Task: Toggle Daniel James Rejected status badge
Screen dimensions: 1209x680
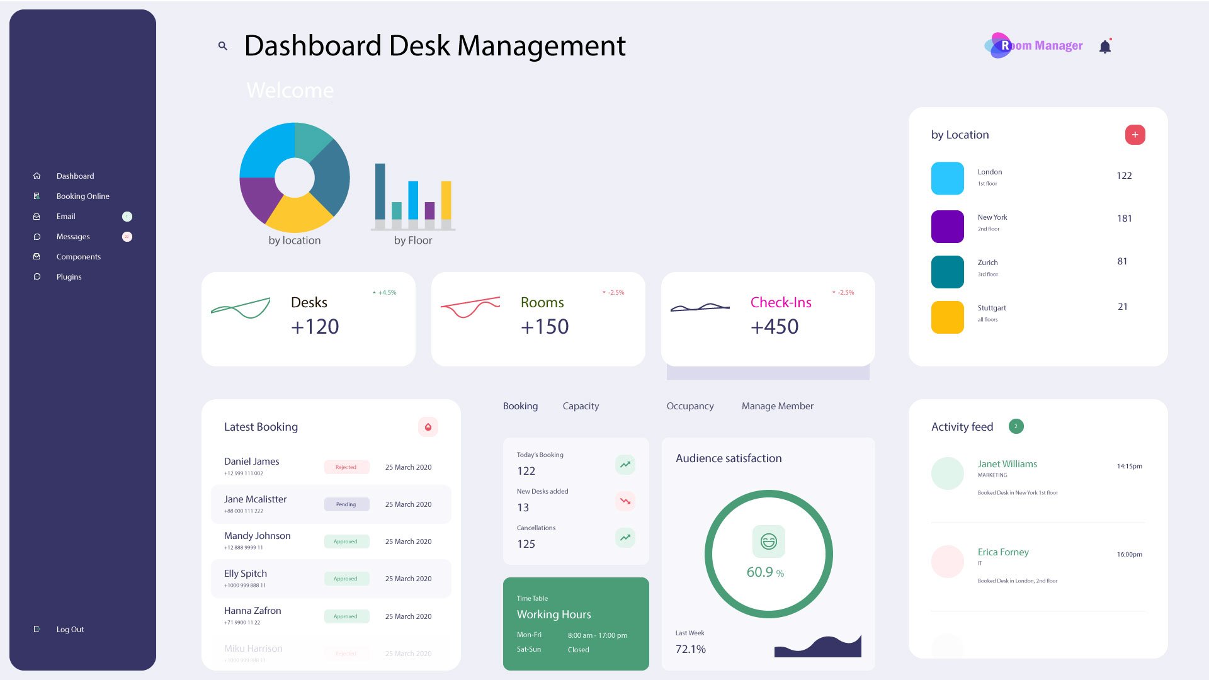Action: 346,467
